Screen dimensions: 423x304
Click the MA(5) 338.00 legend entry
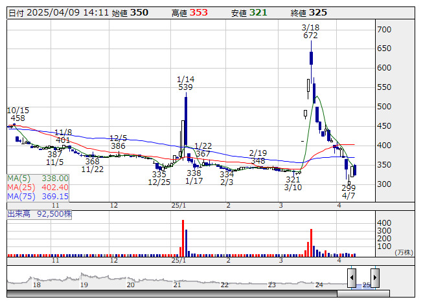click(x=38, y=178)
